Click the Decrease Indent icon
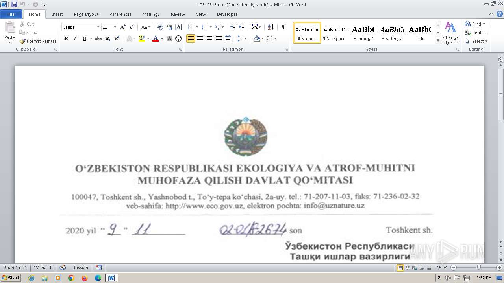 click(233, 27)
